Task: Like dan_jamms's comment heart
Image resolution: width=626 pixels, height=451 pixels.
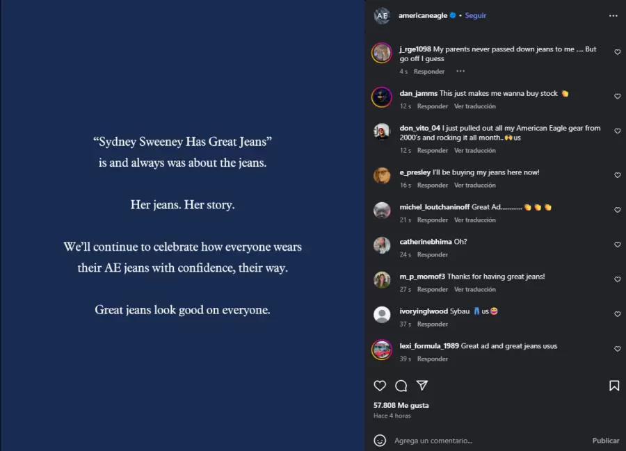Action: tap(617, 97)
